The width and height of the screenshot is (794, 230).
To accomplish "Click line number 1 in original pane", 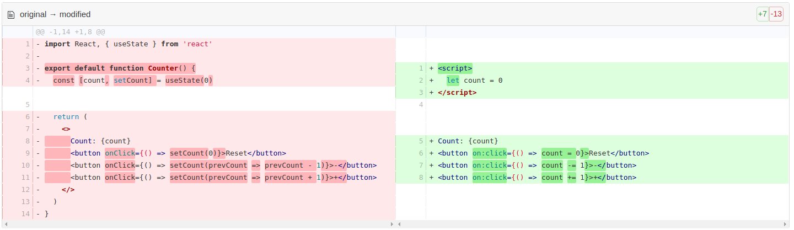I will click(26, 44).
